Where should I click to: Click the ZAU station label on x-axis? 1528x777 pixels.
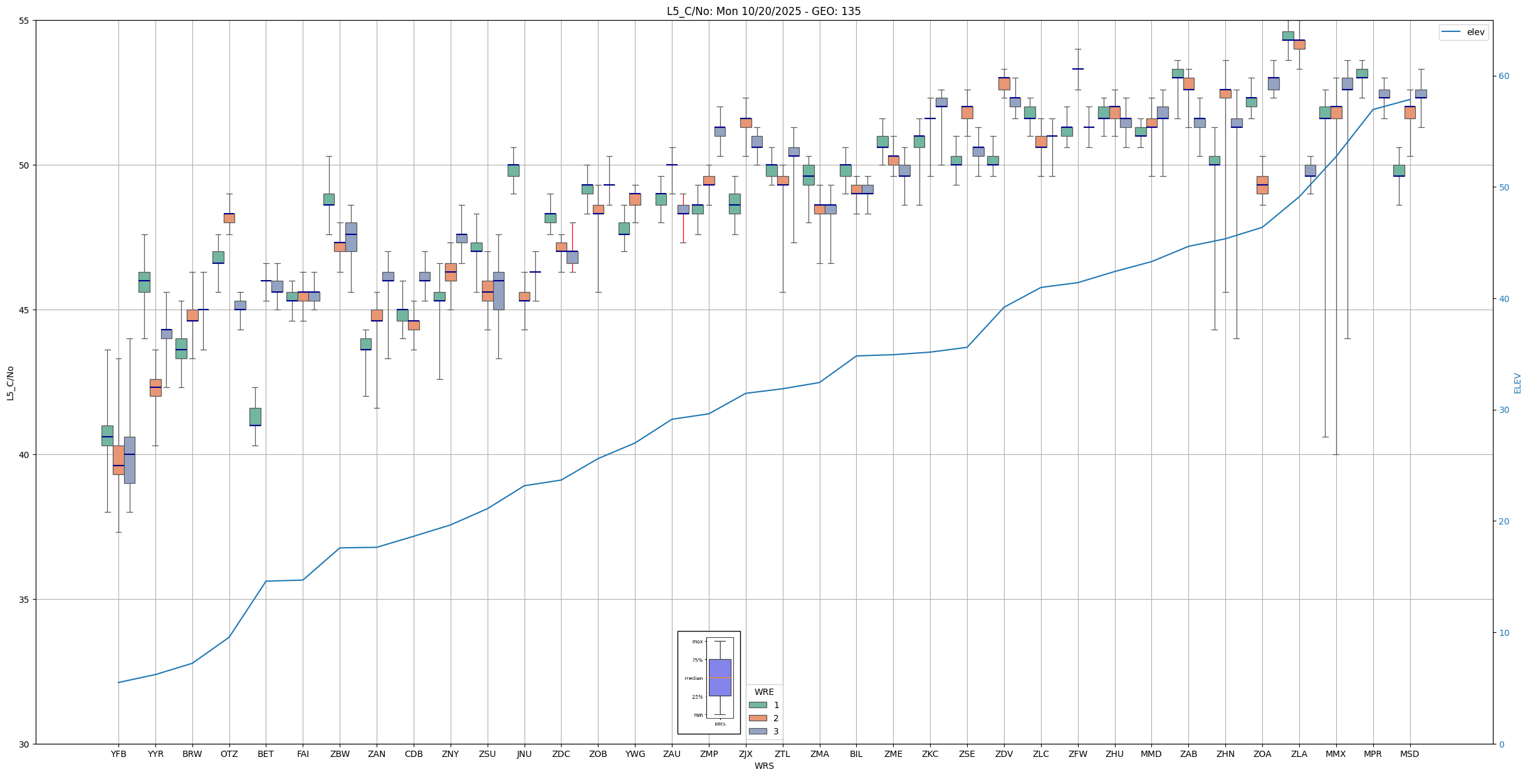point(672,754)
